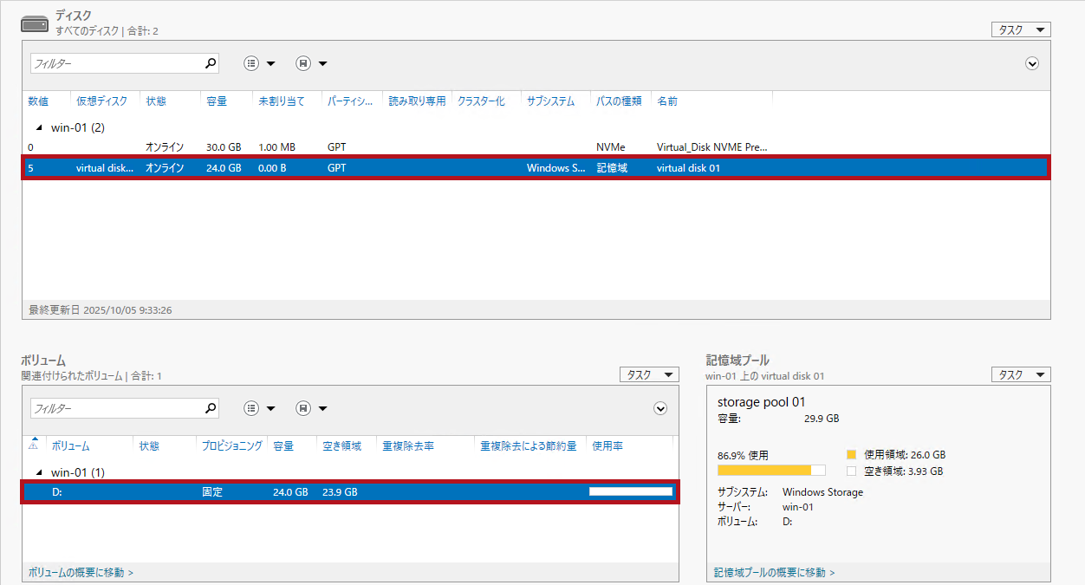
Task: Sort disks by 容量 column header
Action: (217, 101)
